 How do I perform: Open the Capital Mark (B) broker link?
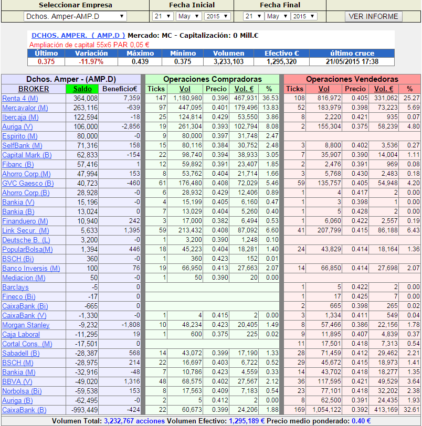[x=27, y=155]
